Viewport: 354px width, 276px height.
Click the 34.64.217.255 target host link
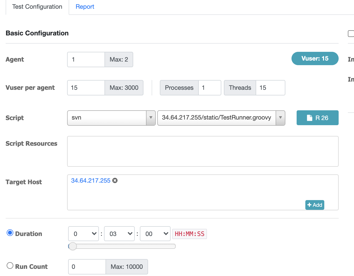pos(91,181)
